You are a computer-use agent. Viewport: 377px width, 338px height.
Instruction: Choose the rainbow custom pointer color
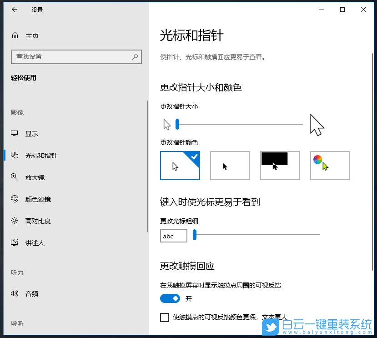[x=330, y=166]
